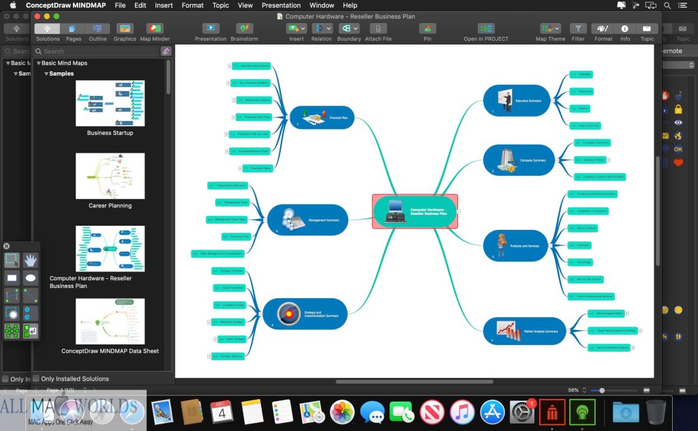Open Spotlight search in the menu bar
The width and height of the screenshot is (698, 431).
pyautogui.click(x=667, y=5)
